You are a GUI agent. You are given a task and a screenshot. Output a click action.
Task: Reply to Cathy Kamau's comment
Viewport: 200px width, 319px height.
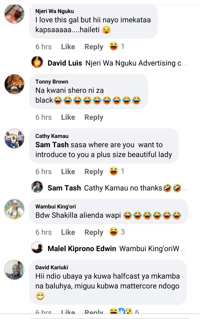[x=94, y=172]
